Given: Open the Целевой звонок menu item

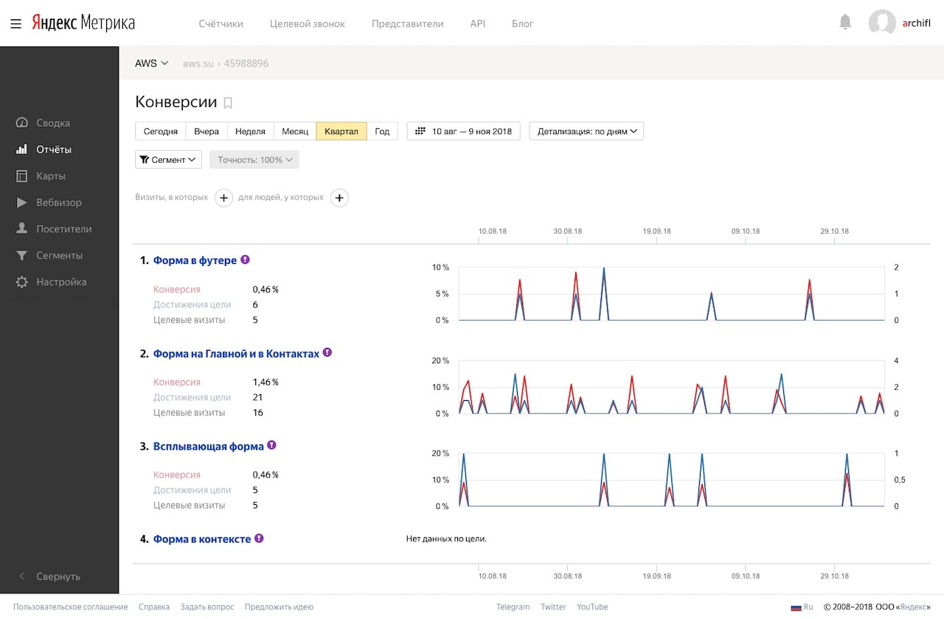Looking at the screenshot, I should click(308, 24).
